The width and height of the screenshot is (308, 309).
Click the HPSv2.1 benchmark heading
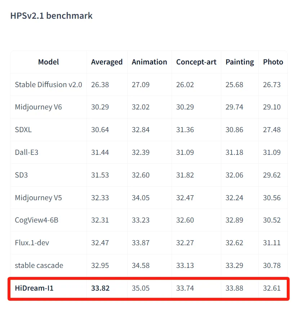click(x=51, y=16)
